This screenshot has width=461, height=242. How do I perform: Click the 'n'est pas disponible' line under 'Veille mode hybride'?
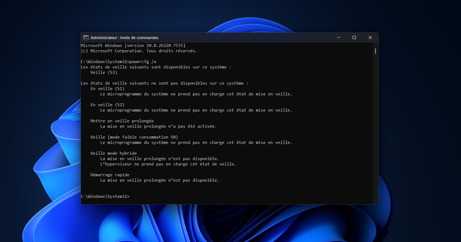coord(160,159)
